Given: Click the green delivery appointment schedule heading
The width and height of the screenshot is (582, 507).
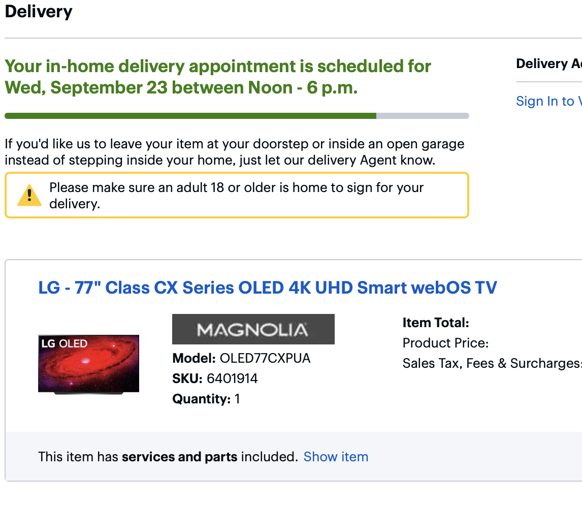Looking at the screenshot, I should coord(218,77).
